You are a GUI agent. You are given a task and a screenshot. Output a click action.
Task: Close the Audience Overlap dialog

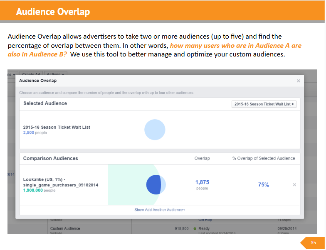tap(298, 81)
